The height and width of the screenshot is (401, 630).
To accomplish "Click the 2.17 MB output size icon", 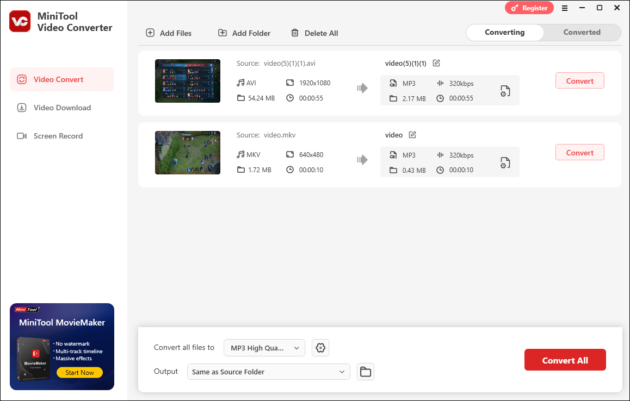I will coord(393,98).
